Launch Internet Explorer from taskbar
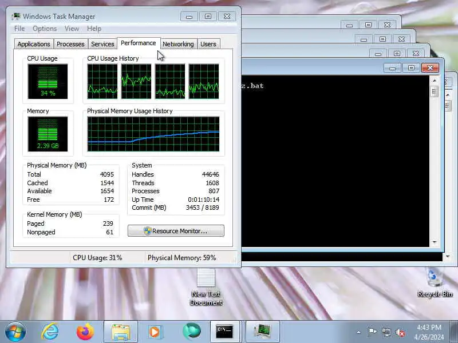 pos(50,332)
